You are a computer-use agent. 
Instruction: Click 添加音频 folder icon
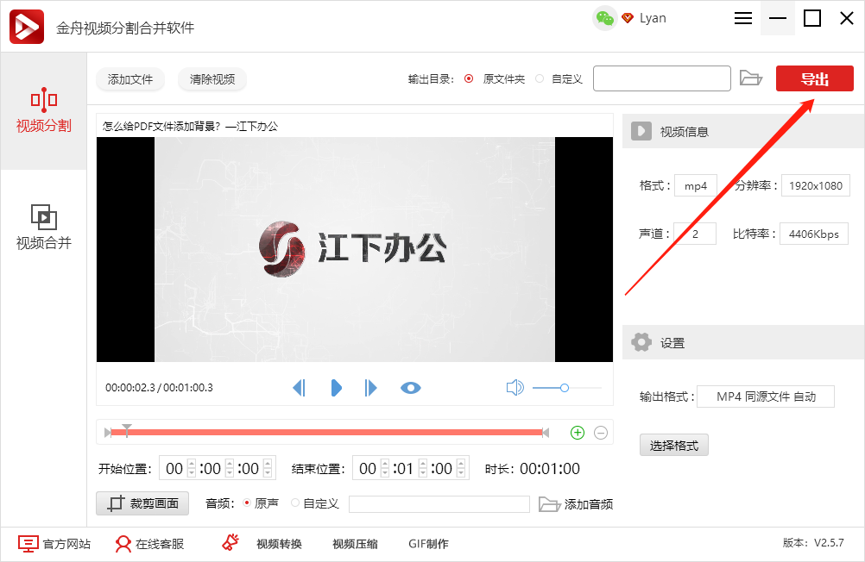[549, 504]
